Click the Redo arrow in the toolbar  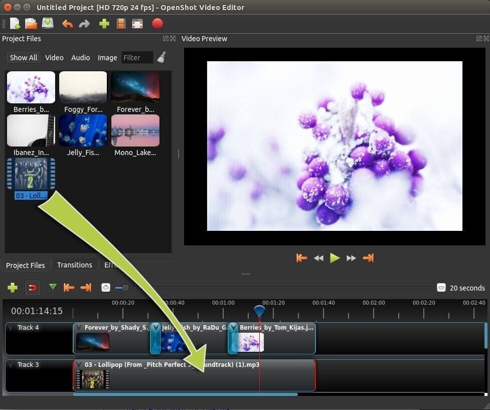pyautogui.click(x=84, y=24)
